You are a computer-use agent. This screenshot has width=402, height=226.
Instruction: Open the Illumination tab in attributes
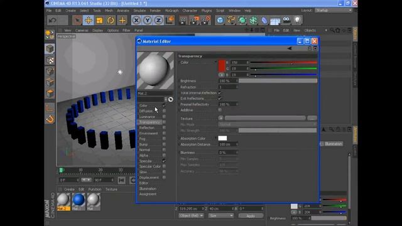coord(334,144)
